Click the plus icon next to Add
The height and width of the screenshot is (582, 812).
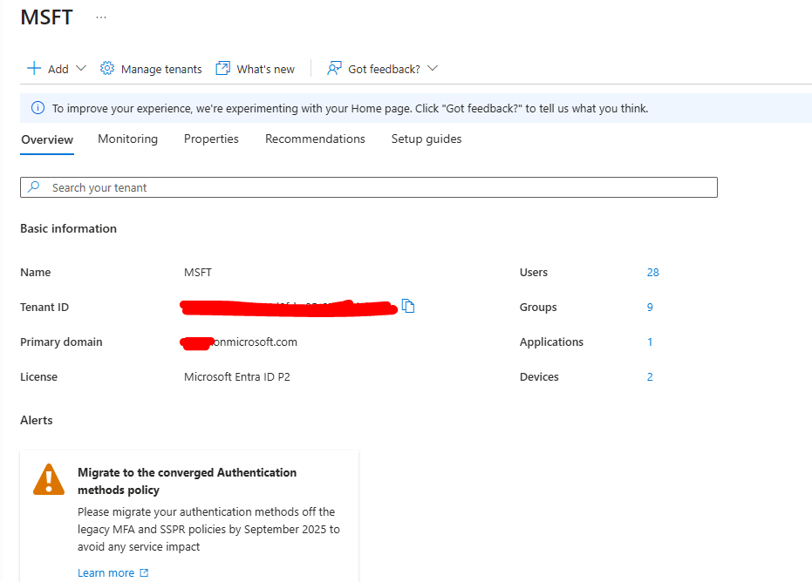click(x=34, y=68)
